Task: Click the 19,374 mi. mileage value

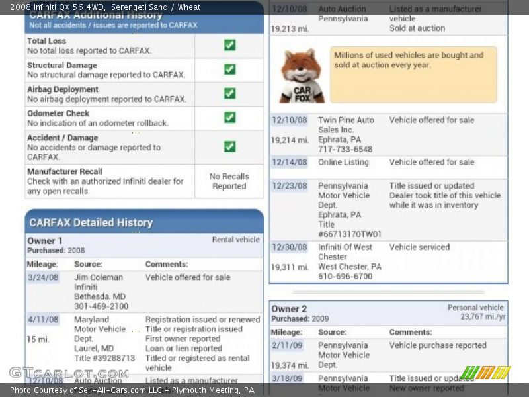Action: [x=290, y=365]
